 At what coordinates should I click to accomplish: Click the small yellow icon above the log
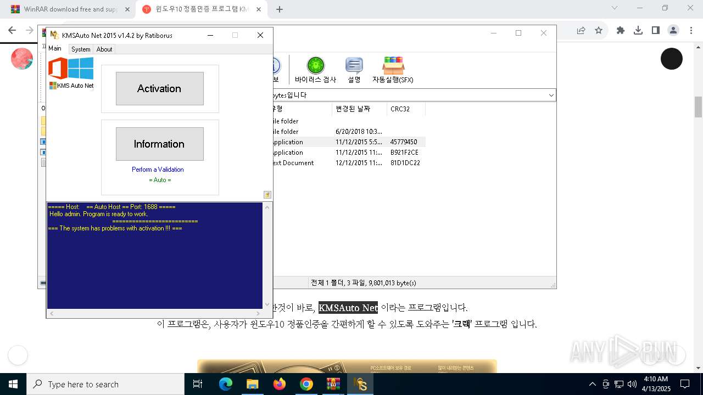(x=267, y=195)
